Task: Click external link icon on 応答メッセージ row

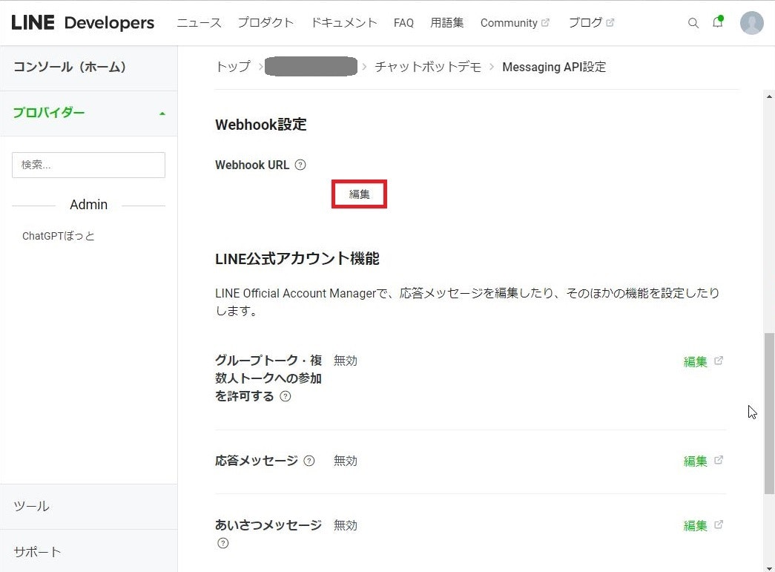Action: (719, 460)
